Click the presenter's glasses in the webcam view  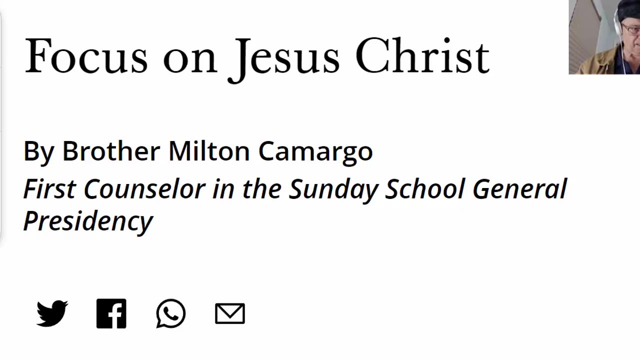tap(631, 29)
